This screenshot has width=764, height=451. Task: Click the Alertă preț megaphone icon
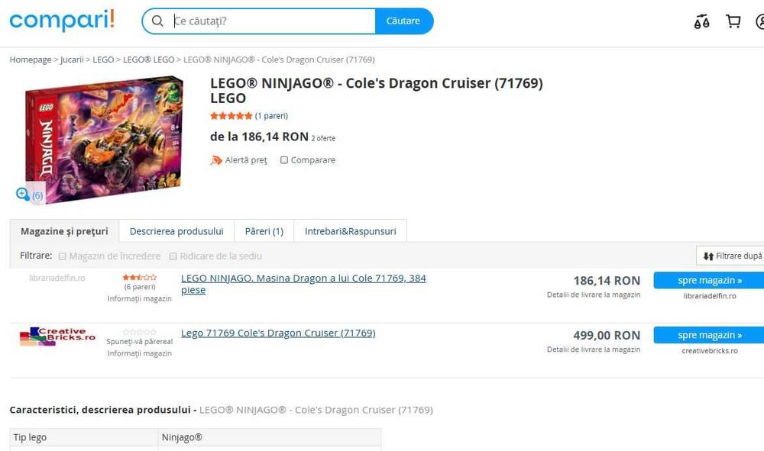tap(216, 160)
